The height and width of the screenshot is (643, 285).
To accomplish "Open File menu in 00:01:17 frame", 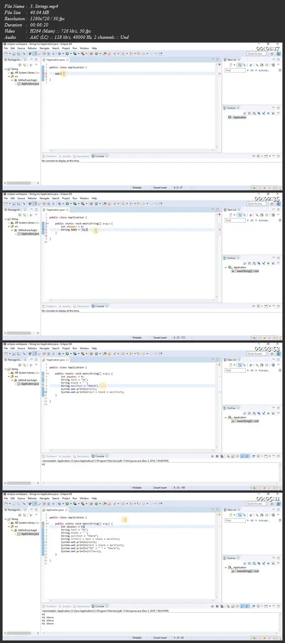I will coord(6,48).
